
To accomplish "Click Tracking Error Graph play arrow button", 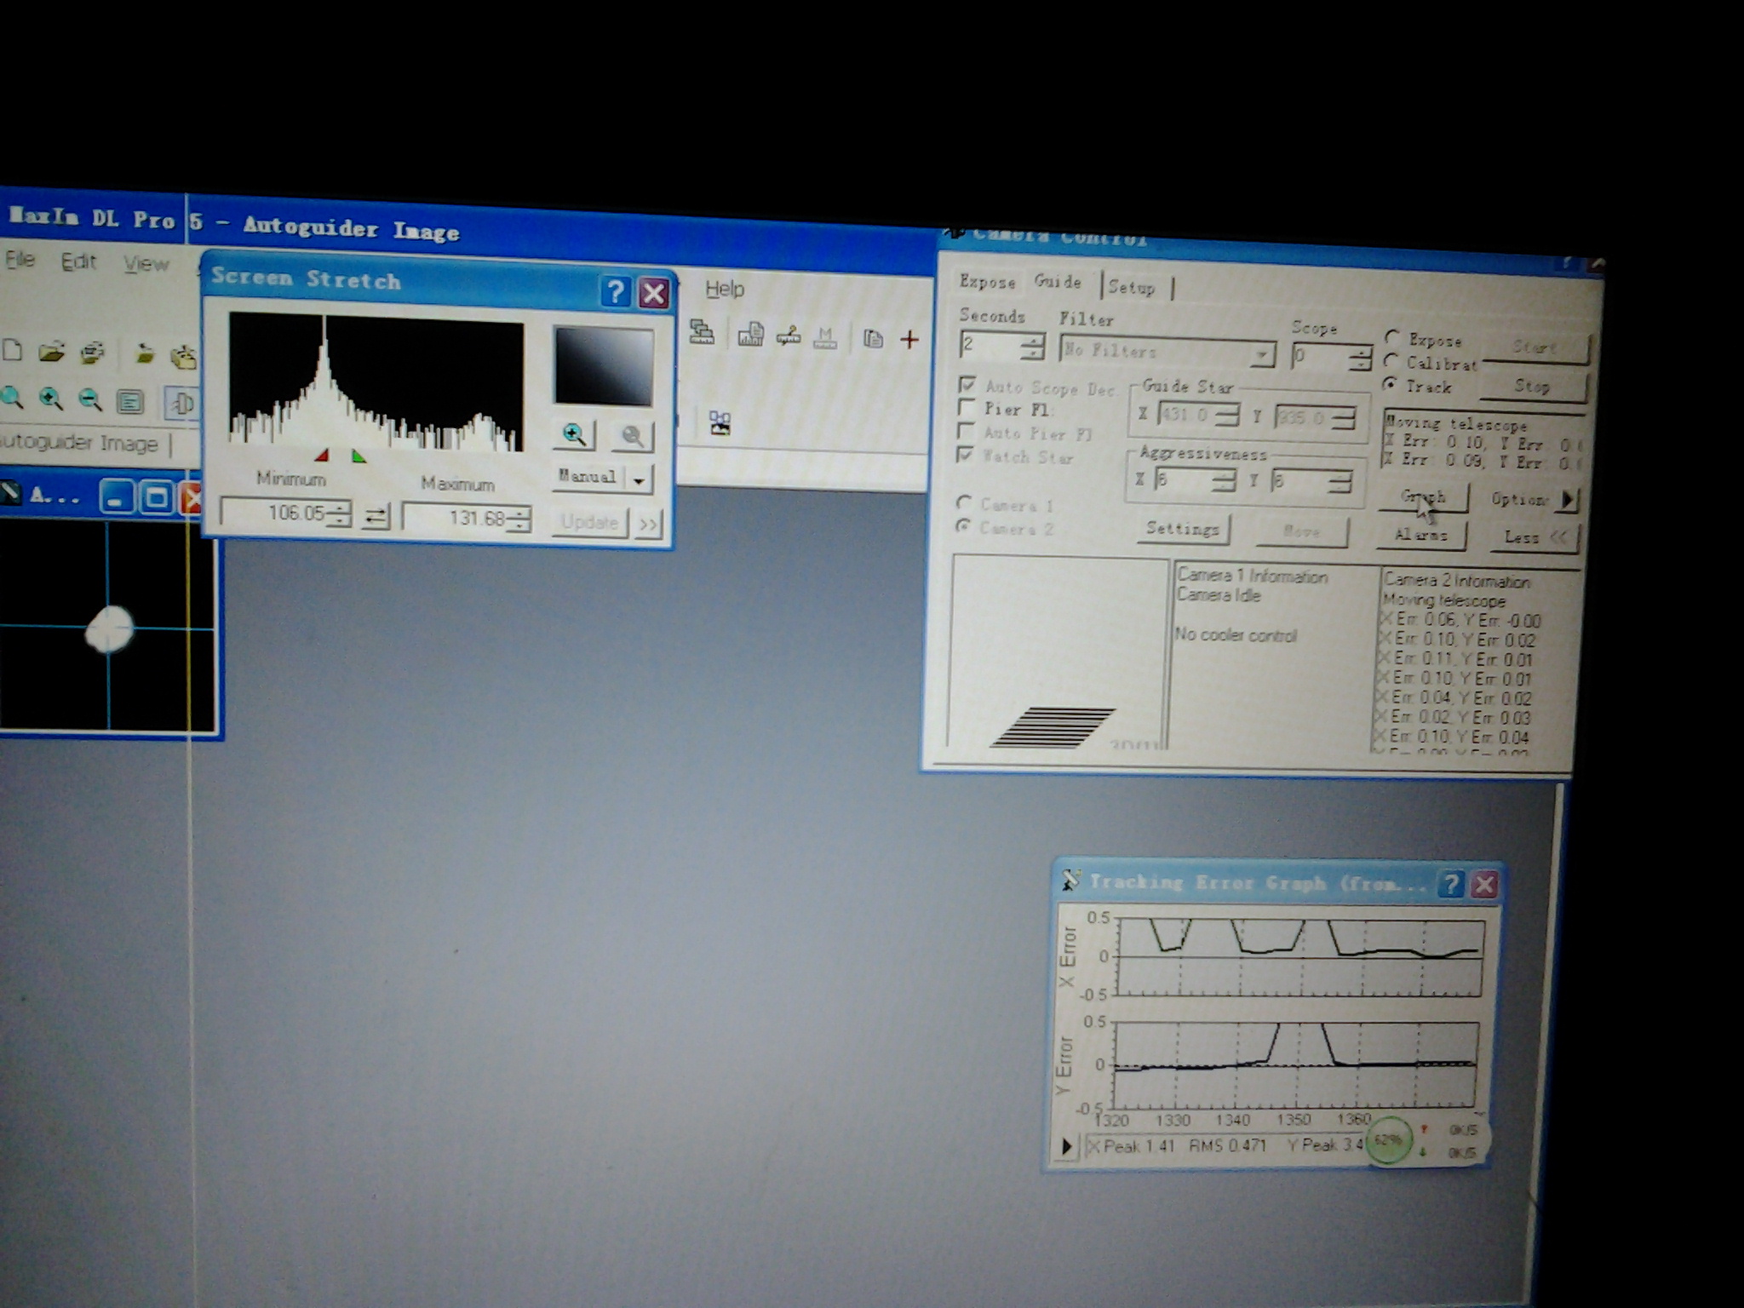I will point(1066,1146).
